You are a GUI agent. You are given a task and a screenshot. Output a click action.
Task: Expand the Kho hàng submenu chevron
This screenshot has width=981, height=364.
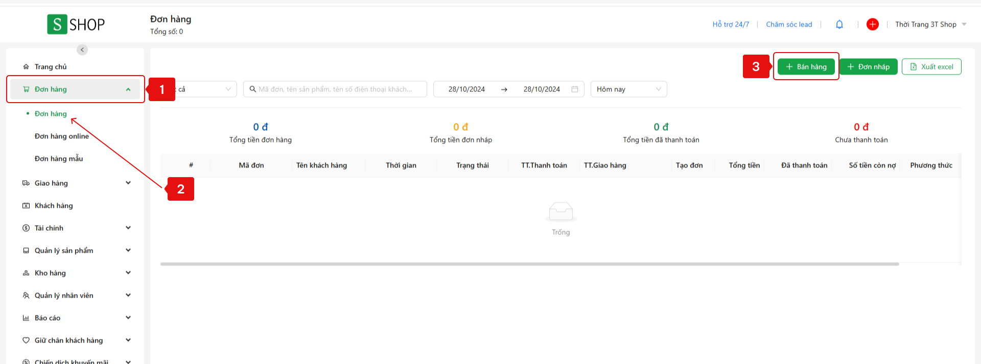[x=128, y=273]
